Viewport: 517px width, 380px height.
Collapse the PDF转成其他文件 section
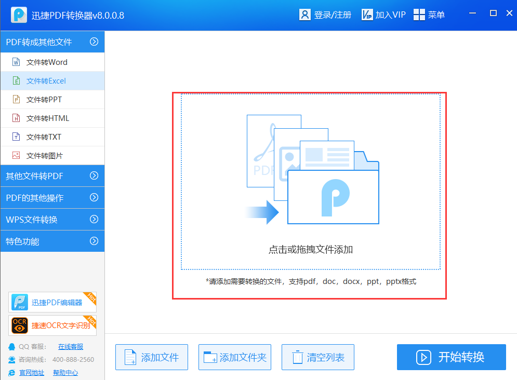pos(94,42)
